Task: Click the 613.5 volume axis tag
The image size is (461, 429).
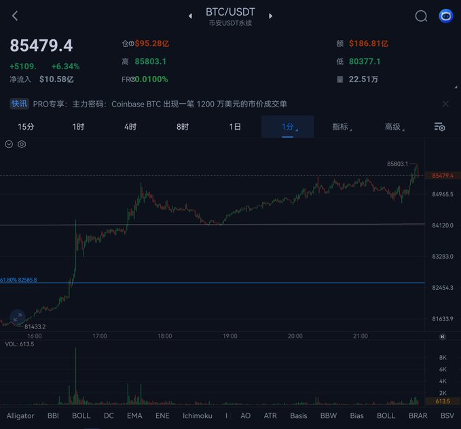Action: [443, 401]
